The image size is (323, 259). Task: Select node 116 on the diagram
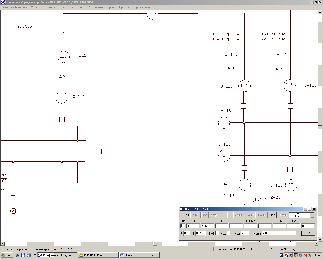tap(152, 14)
